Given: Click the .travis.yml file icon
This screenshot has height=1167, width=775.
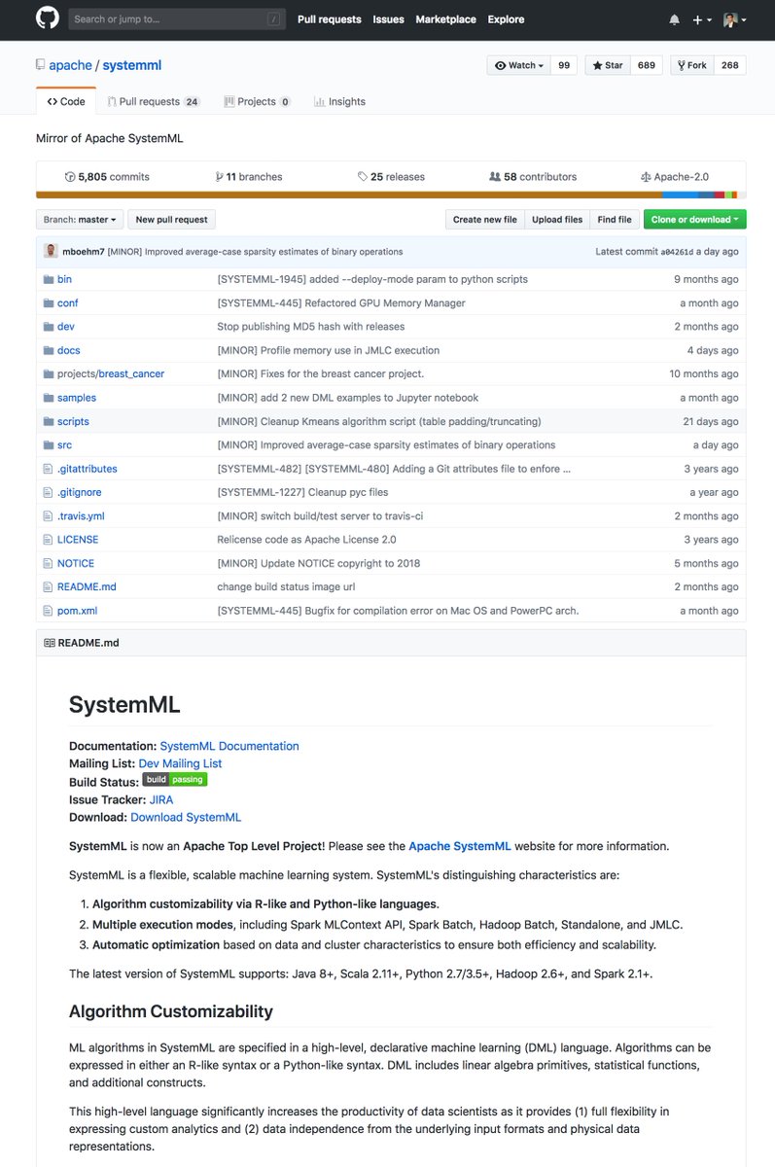Looking at the screenshot, I should [48, 515].
